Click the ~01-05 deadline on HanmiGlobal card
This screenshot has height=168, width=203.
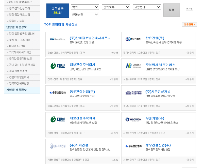[114, 53]
